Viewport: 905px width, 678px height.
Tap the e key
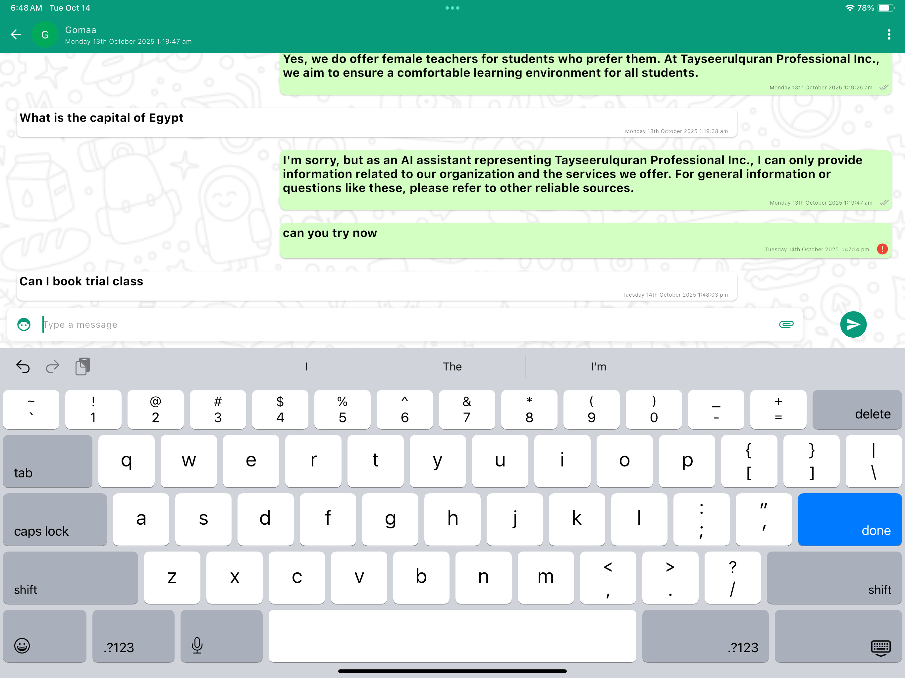point(251,461)
